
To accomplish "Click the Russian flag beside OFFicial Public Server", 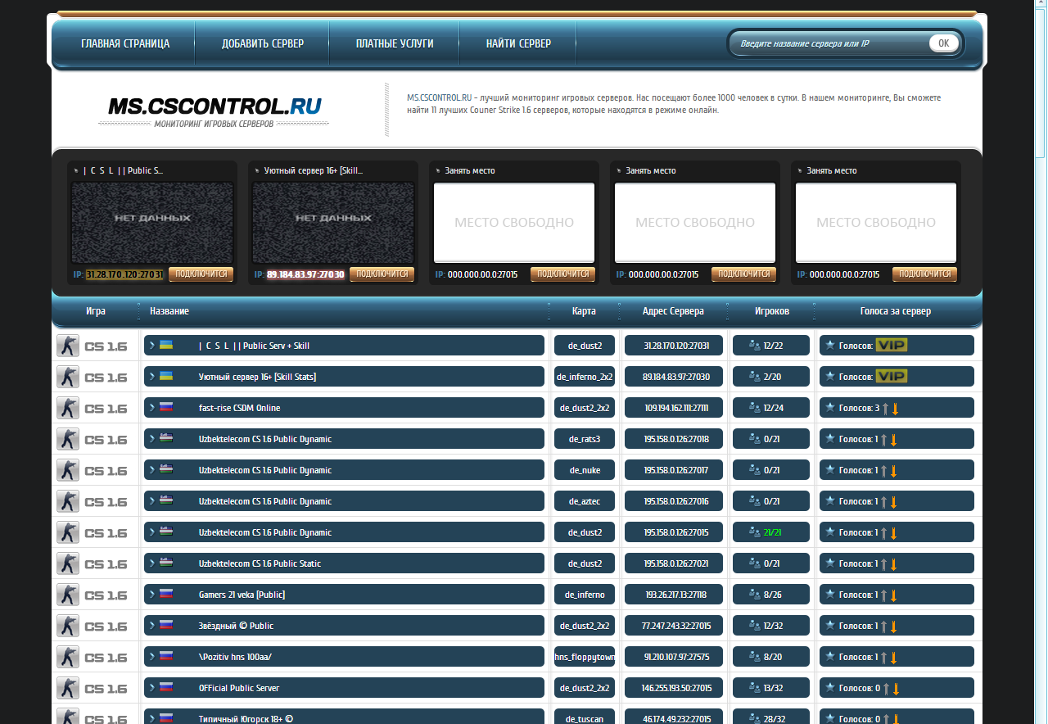I will point(166,688).
